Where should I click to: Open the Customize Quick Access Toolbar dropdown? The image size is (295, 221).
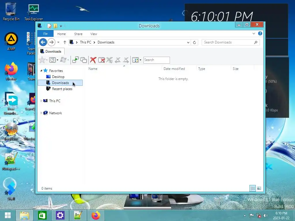(x=61, y=26)
